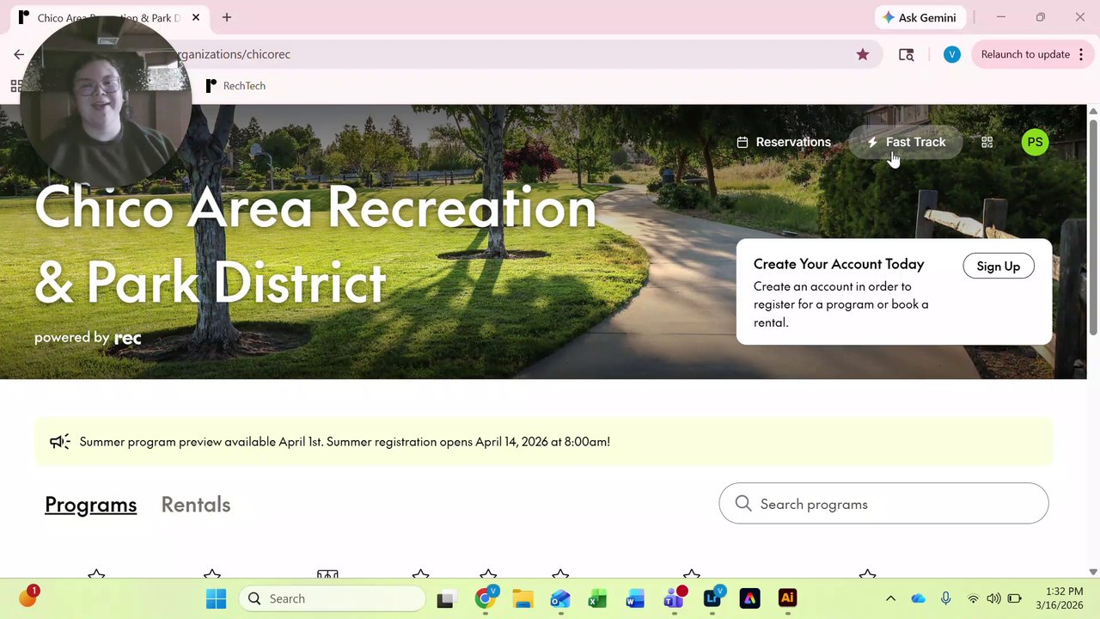The image size is (1100, 619).
Task: Click the "Chico Area Recreation & Park District" title
Action: click(x=315, y=245)
